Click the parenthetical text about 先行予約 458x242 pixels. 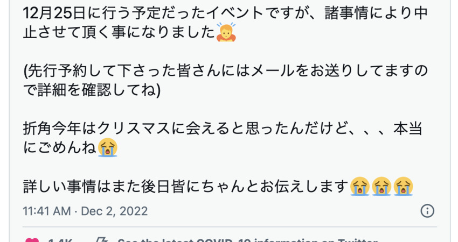point(225,80)
